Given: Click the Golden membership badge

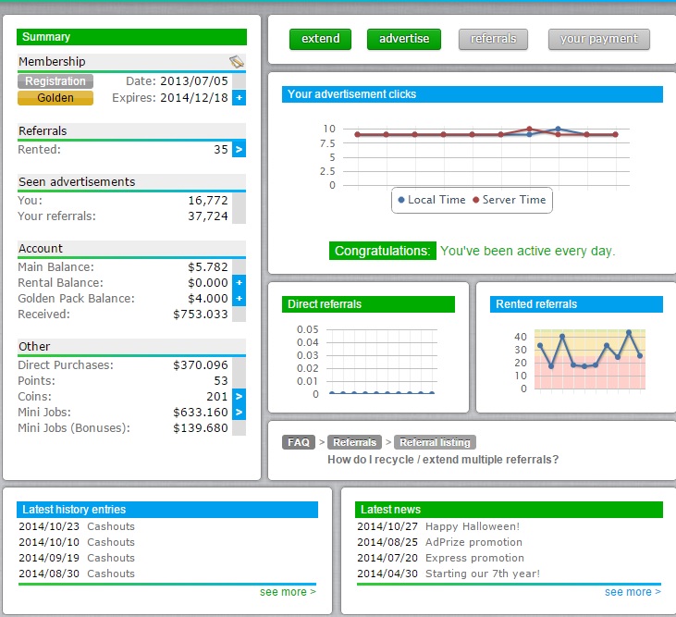Looking at the screenshot, I should (55, 98).
